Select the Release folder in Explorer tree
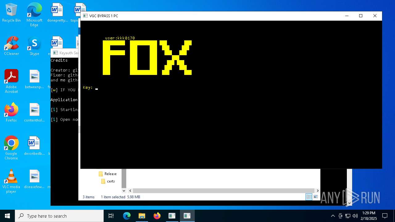395x222 pixels. (108, 174)
